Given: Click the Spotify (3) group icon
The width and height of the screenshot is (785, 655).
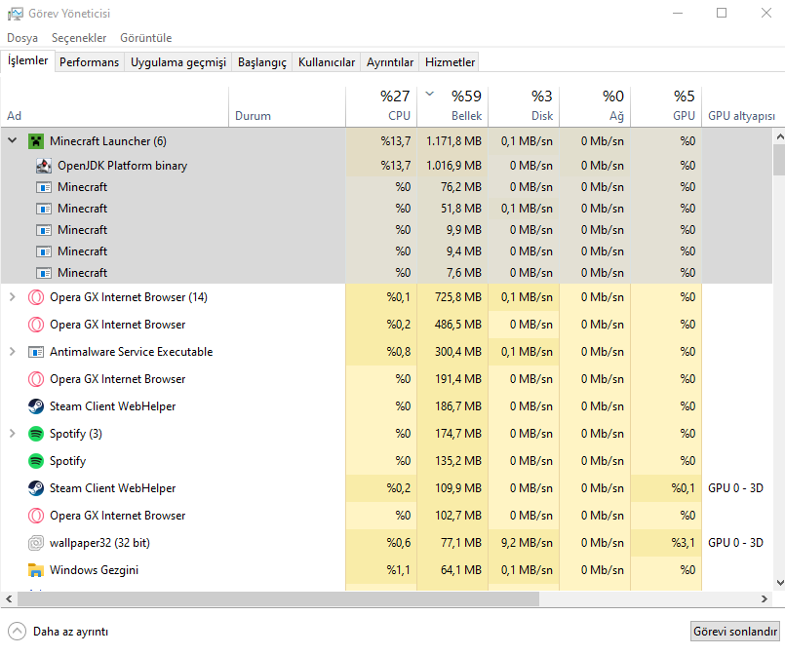Looking at the screenshot, I should click(36, 434).
